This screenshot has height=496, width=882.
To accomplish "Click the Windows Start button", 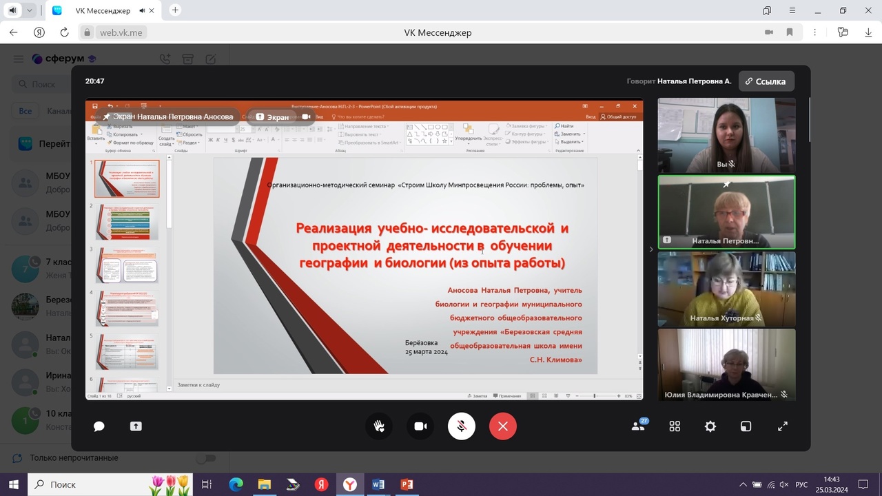I will pyautogui.click(x=14, y=484).
